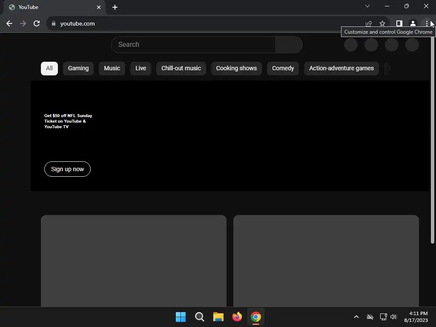Screen dimensions: 436x327
Task: Open the second loading video thumbnail
Action: click(326, 261)
